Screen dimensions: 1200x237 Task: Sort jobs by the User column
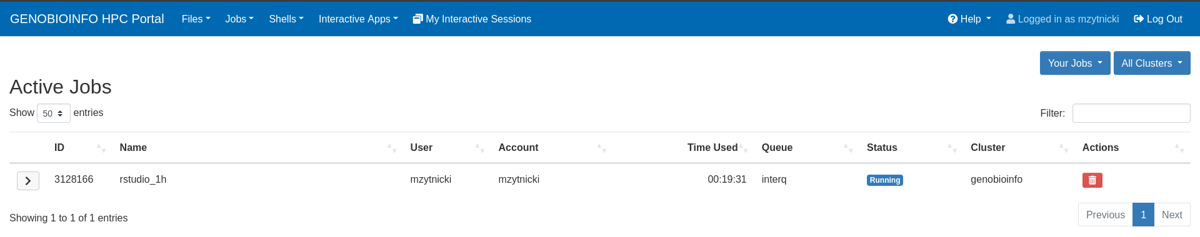[x=447, y=148]
